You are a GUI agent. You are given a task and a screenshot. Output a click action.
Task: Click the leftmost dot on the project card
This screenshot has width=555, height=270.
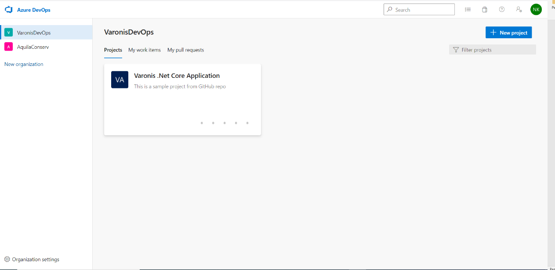click(x=202, y=123)
